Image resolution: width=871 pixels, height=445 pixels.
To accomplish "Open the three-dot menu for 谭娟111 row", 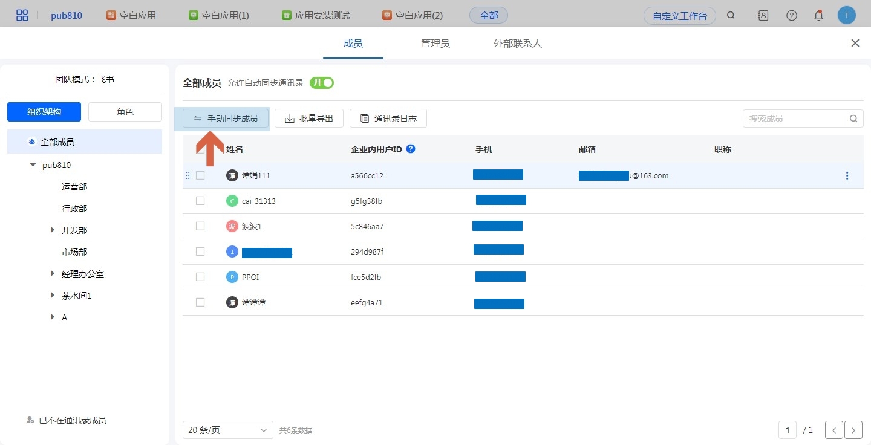I will pos(847,176).
